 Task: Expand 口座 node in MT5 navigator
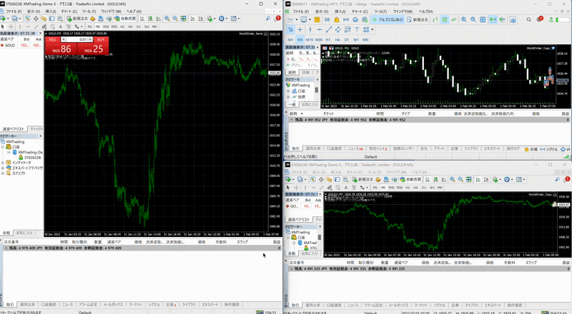pos(288,91)
